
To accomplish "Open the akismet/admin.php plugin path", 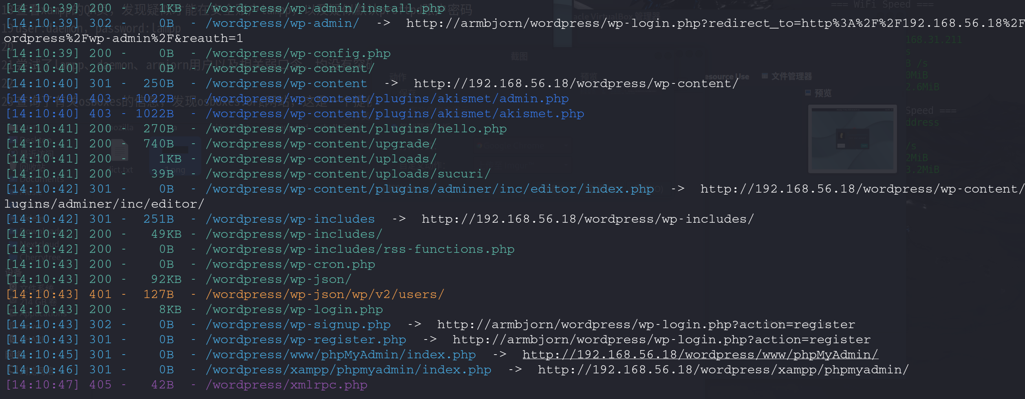I will pos(387,99).
